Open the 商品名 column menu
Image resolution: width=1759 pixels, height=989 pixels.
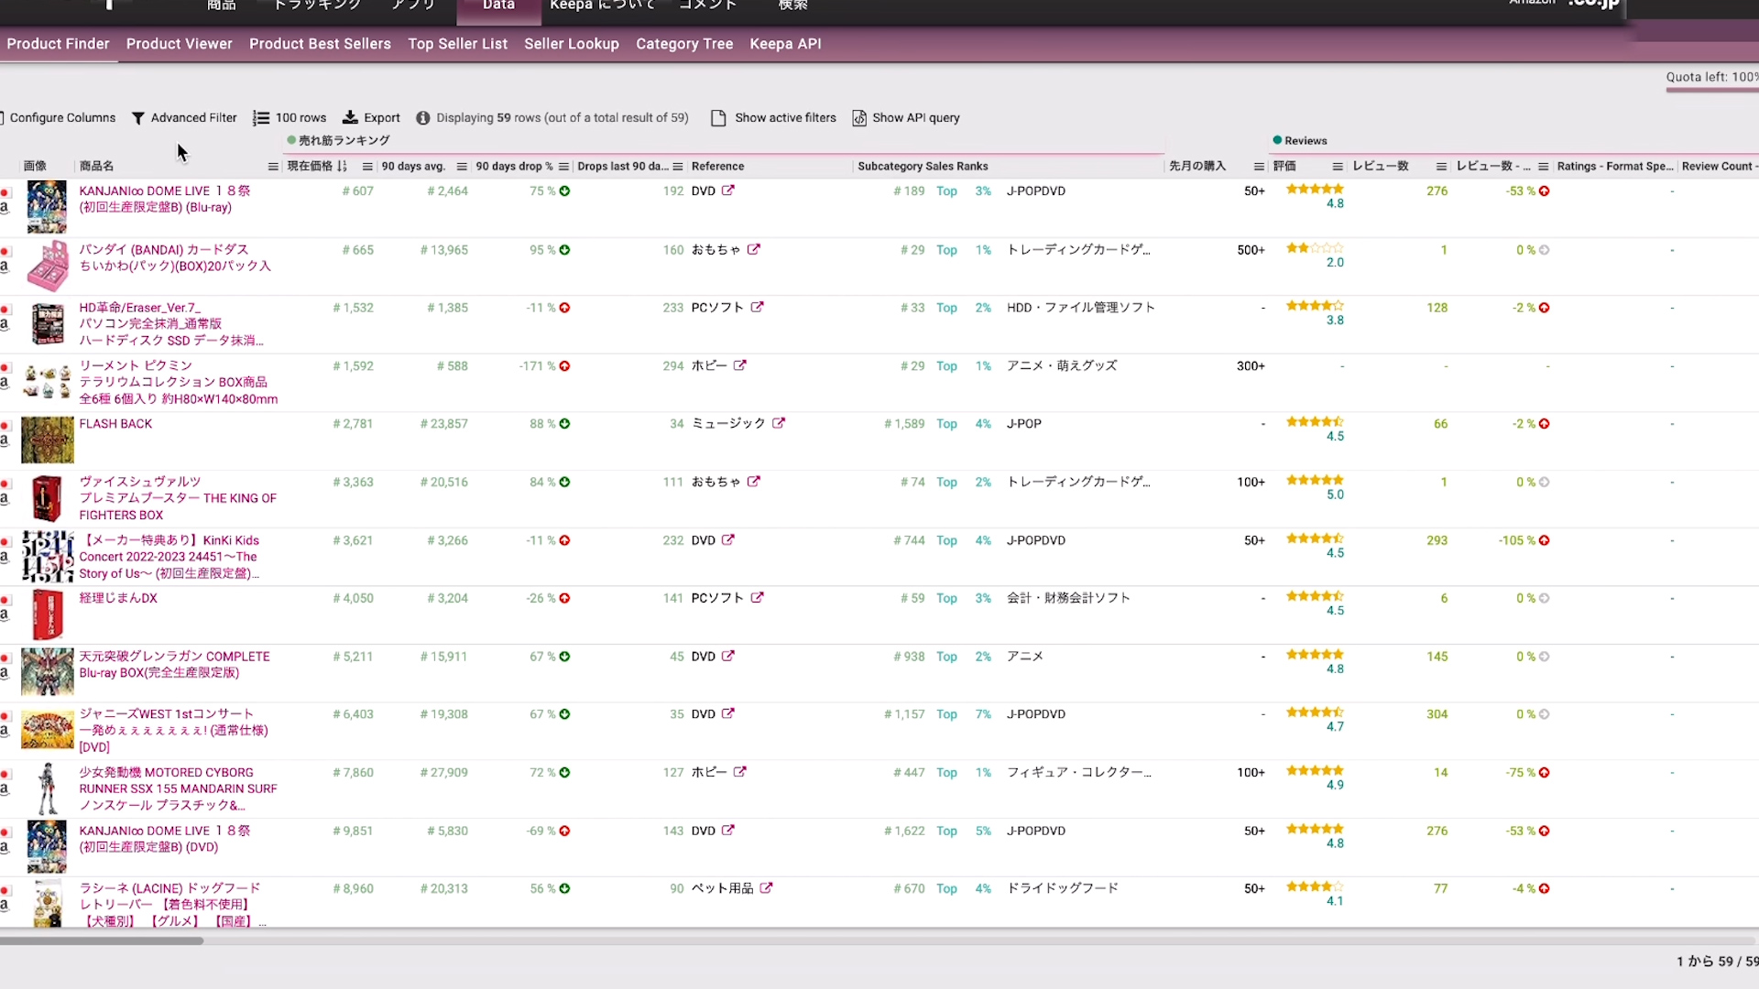point(272,167)
